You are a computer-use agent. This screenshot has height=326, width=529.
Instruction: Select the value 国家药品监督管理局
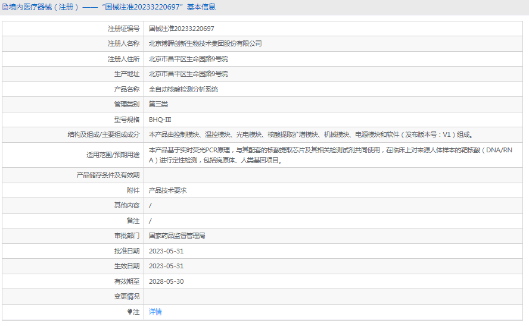177,236
